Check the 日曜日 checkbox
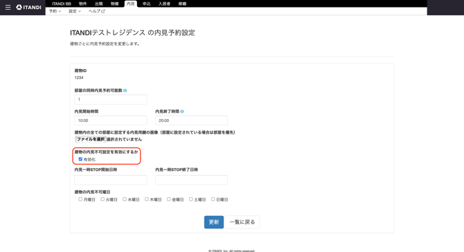This screenshot has height=252, width=464. point(213,199)
